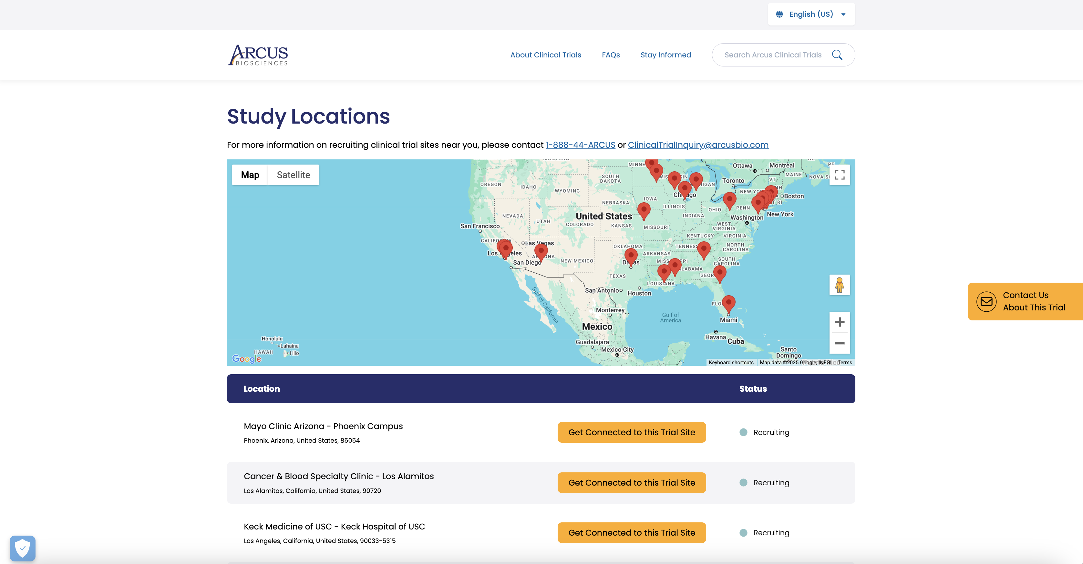Click Keck Medicine of USC location name
This screenshot has height=564, width=1083.
point(334,527)
